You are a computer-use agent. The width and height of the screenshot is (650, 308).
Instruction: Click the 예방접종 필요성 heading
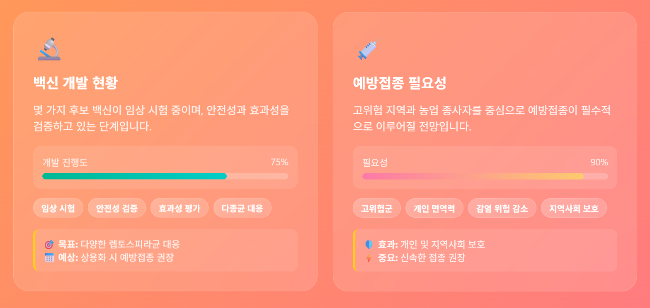pos(400,83)
